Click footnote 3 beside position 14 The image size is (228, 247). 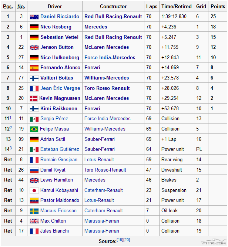point(11,148)
